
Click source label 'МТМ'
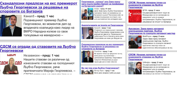[x=145, y=10]
